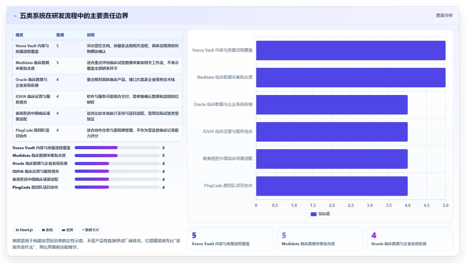Image resolution: width=466 pixels, height=263 pixels.
Task: Click the IQVIA chart bar
Action: pyautogui.click(x=332, y=132)
